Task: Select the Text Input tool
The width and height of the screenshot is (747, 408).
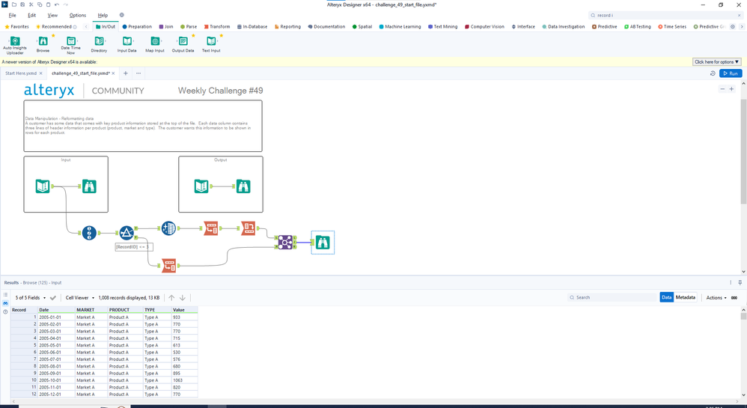Action: (x=211, y=44)
